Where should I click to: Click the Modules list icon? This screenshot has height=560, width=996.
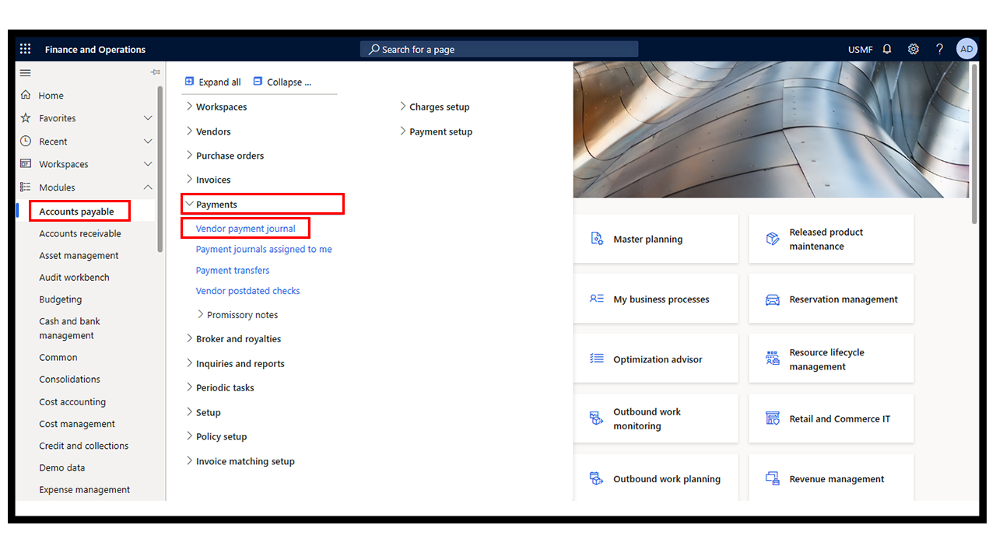[x=26, y=187]
